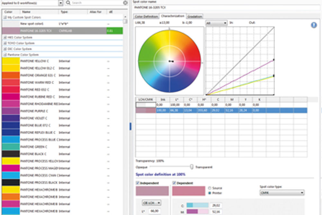Click the LCH/CMYK table header
The image size is (322, 215).
(146, 99)
